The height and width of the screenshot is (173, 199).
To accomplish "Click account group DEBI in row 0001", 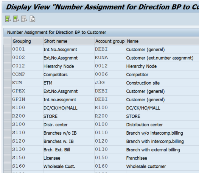I will click(110, 49).
